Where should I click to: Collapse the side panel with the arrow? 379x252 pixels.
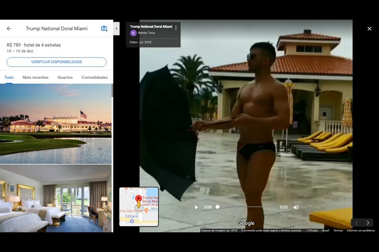[116, 28]
